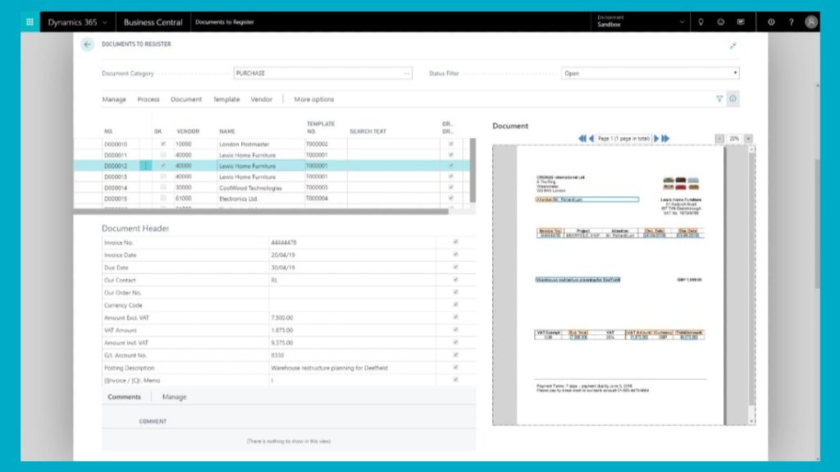Open the settings gear icon

[x=771, y=22]
